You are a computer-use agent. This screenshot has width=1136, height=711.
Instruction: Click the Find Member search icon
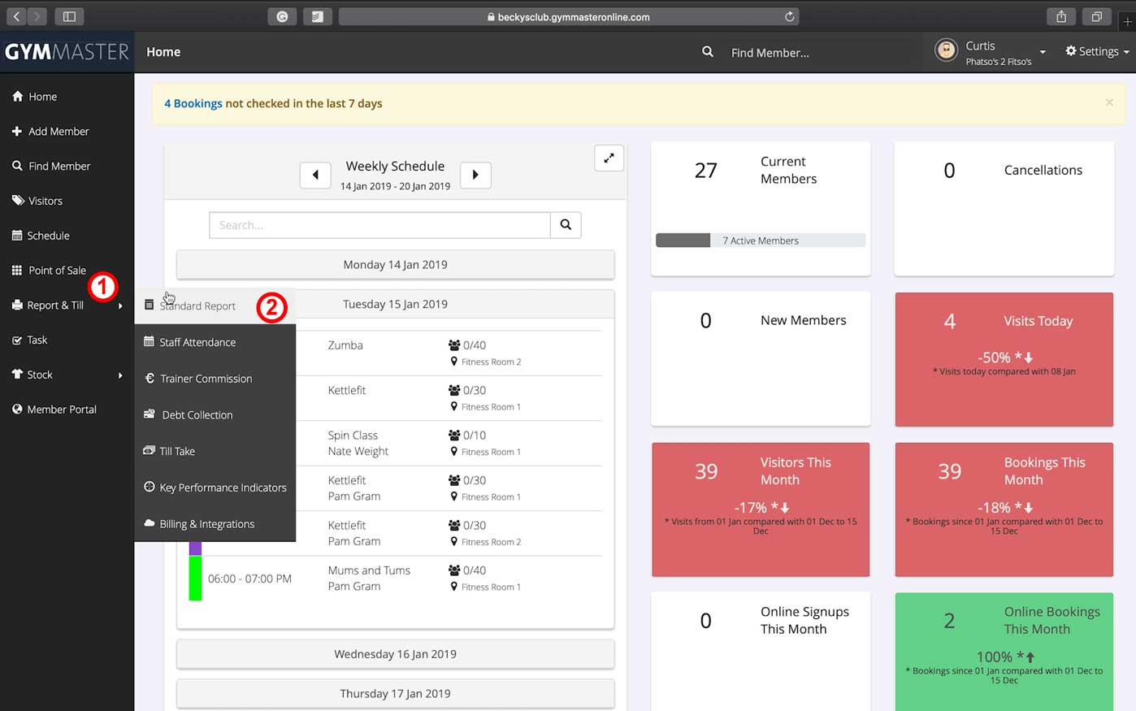[x=708, y=52]
